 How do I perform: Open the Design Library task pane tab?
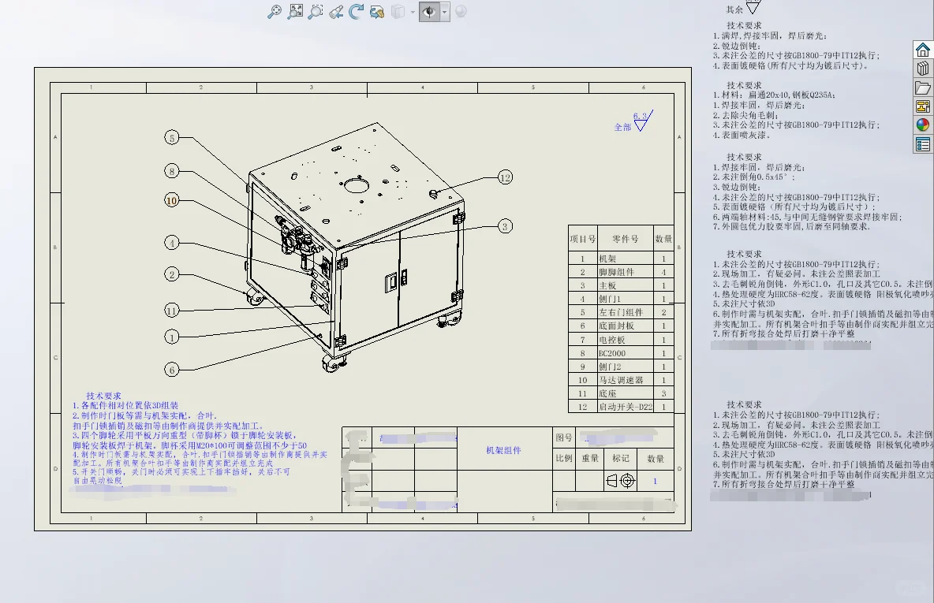tap(923, 69)
